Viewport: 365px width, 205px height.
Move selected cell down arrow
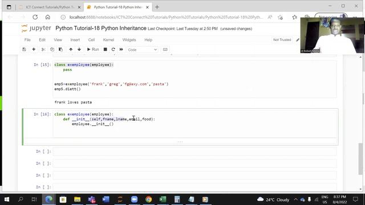tap(79, 50)
